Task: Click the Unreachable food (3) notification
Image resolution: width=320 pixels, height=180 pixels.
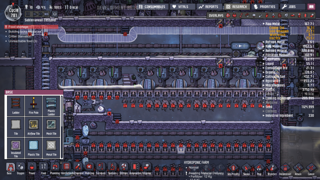Action: [22, 41]
